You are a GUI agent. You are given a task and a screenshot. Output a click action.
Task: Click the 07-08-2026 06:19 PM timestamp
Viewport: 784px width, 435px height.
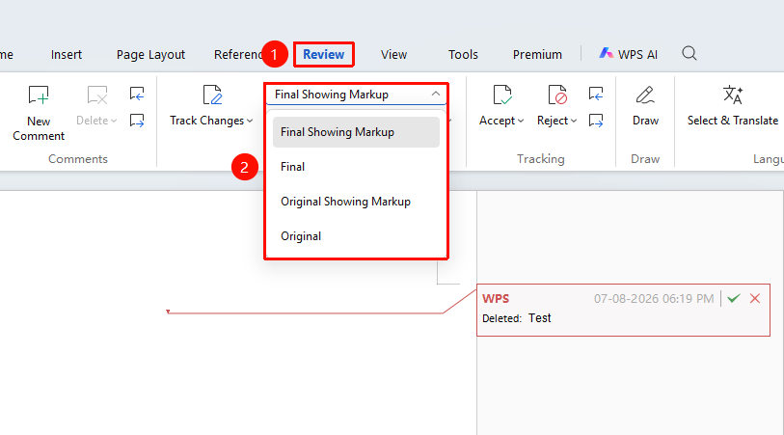[654, 298]
